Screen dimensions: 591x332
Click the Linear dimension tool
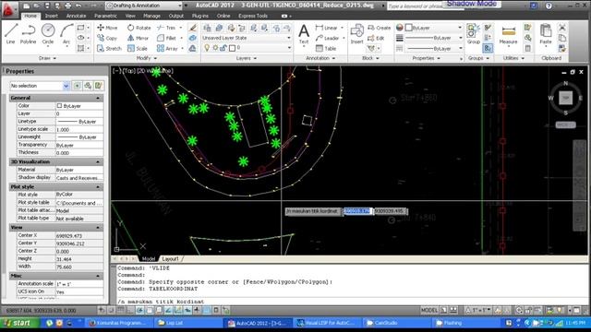tap(326, 28)
